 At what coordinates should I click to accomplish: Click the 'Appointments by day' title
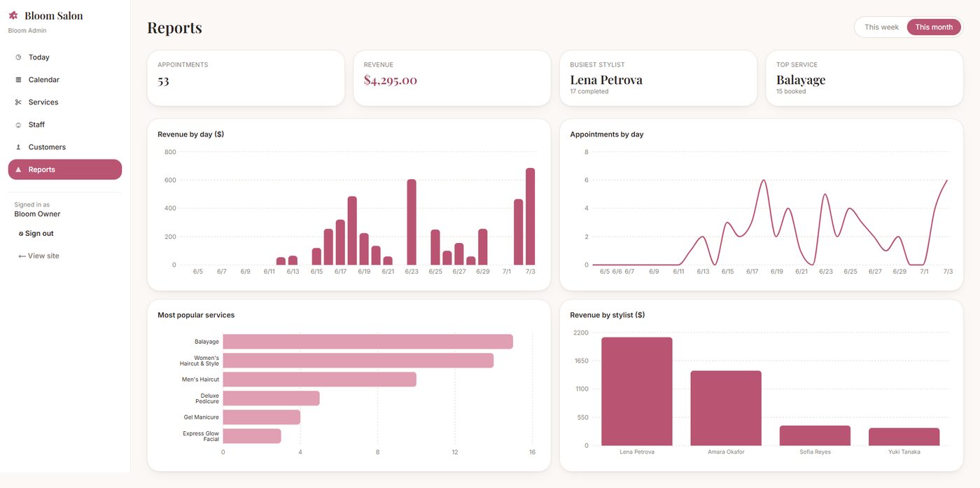[606, 134]
